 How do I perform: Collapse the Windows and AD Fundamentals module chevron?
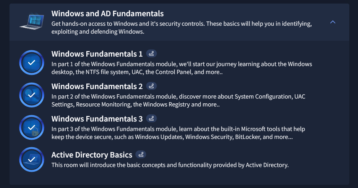pyautogui.click(x=333, y=22)
